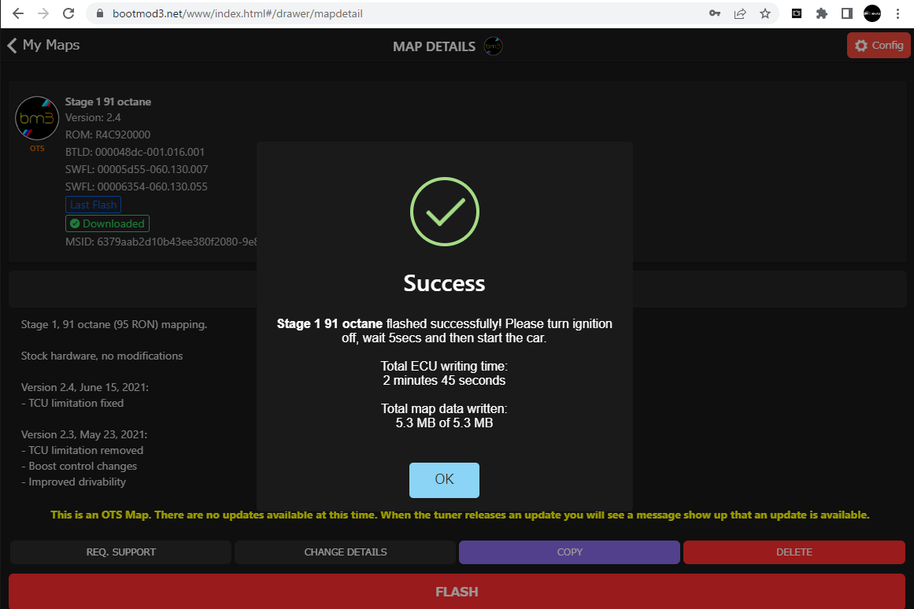Viewport: 914px width, 609px height.
Task: Click the MSID hash line
Action: (161, 242)
